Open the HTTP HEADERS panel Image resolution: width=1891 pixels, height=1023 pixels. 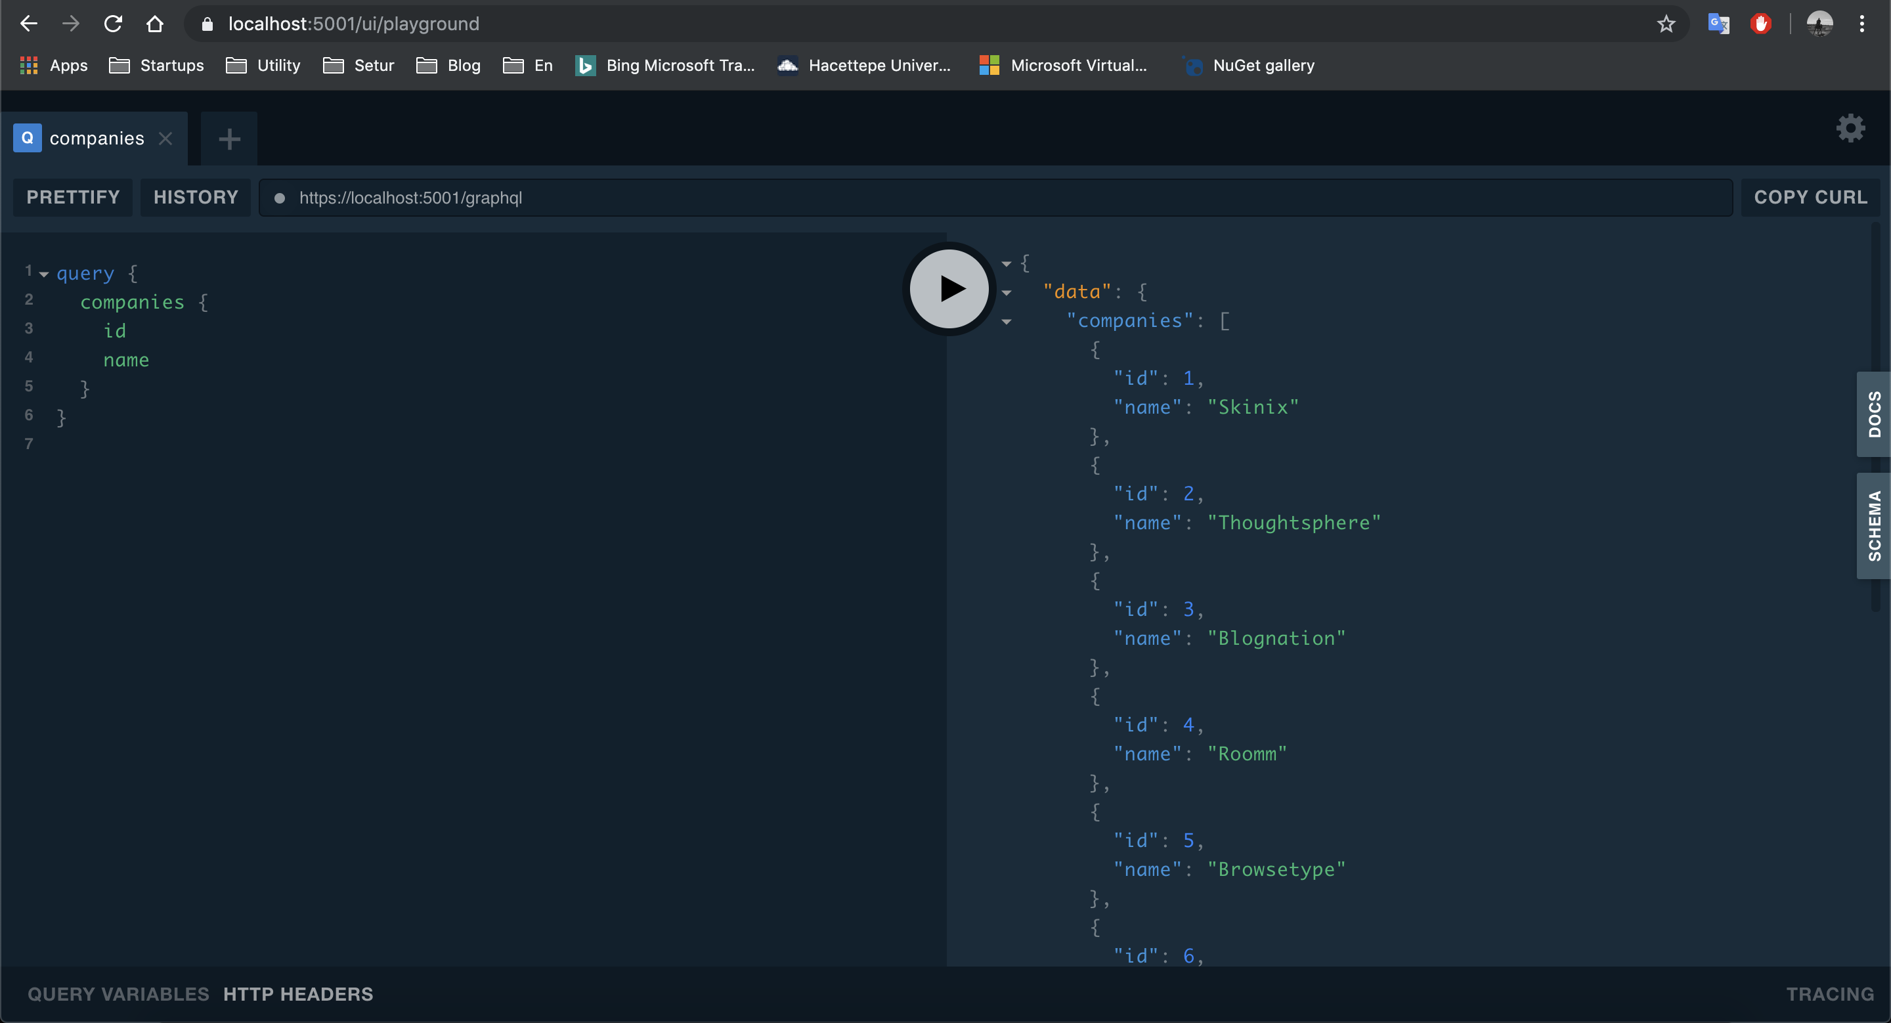coord(298,994)
